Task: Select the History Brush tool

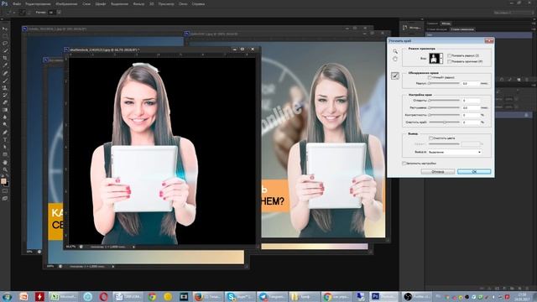Action: coord(5,95)
